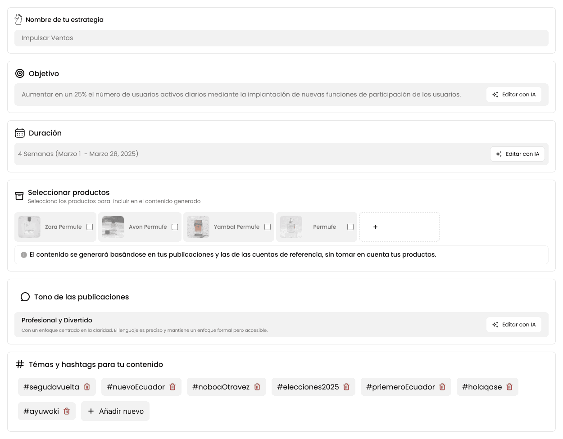The width and height of the screenshot is (563, 439).
Task: Click the chess piece icon beside Nombre de tu estrategia
Action: (x=18, y=19)
